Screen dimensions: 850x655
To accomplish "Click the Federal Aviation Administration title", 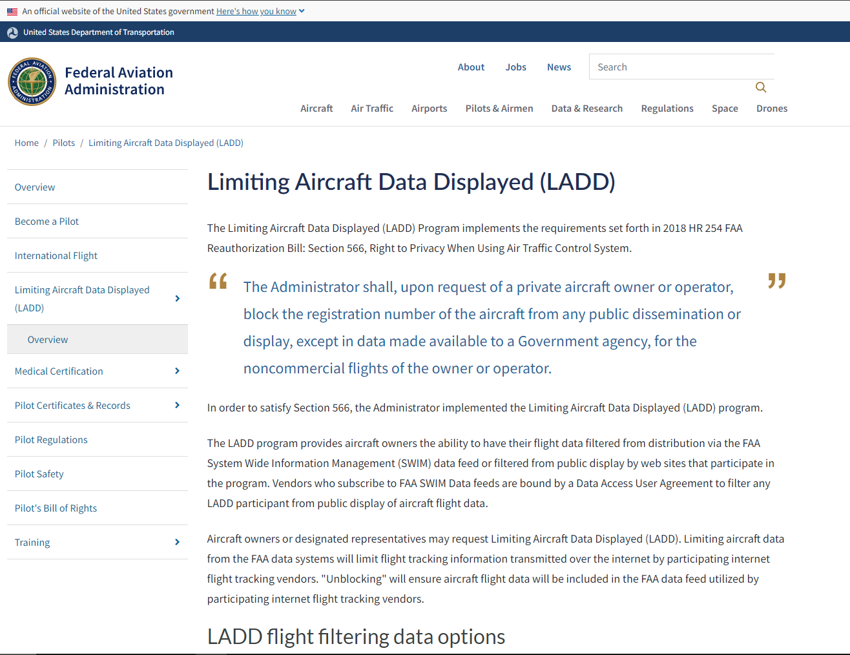I will [x=119, y=81].
